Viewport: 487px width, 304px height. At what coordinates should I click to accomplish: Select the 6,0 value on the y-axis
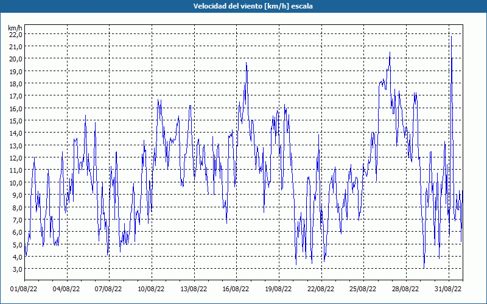(x=17, y=232)
